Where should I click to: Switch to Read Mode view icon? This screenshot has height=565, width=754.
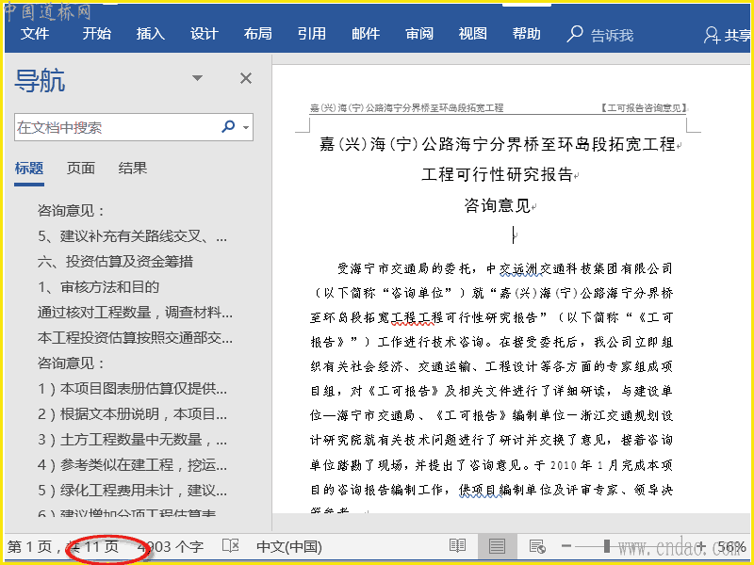(x=457, y=546)
